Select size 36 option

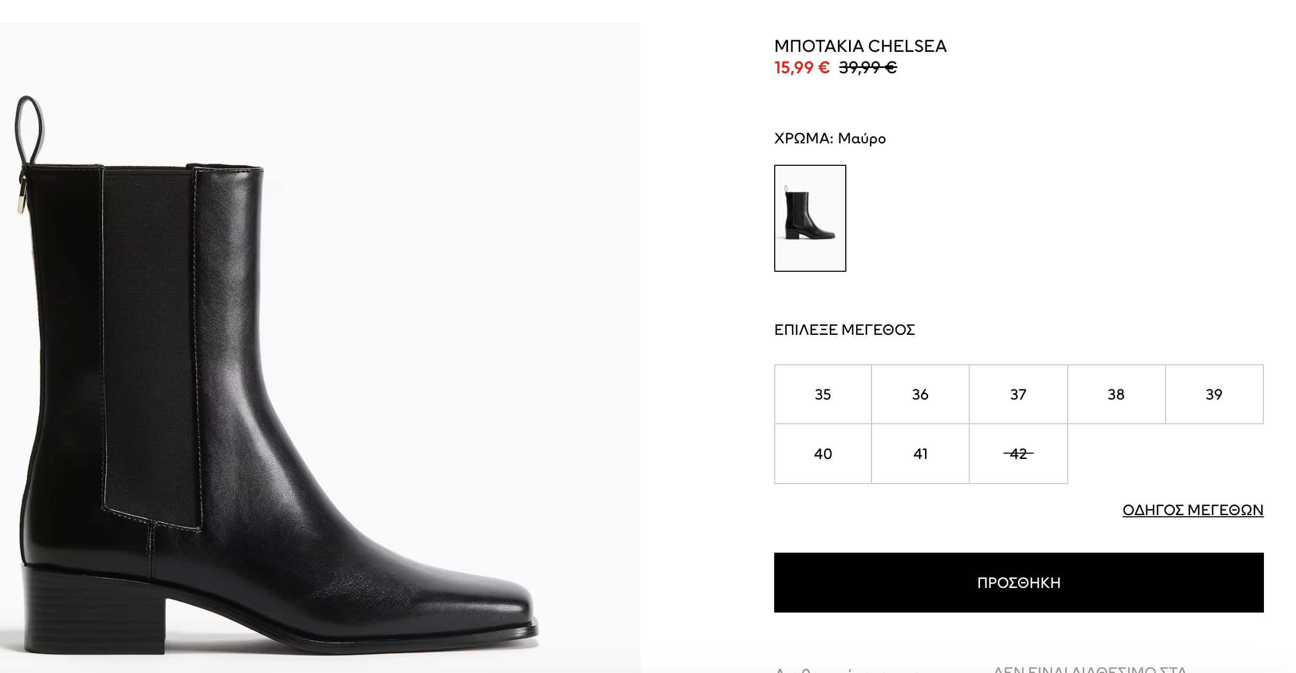(920, 394)
